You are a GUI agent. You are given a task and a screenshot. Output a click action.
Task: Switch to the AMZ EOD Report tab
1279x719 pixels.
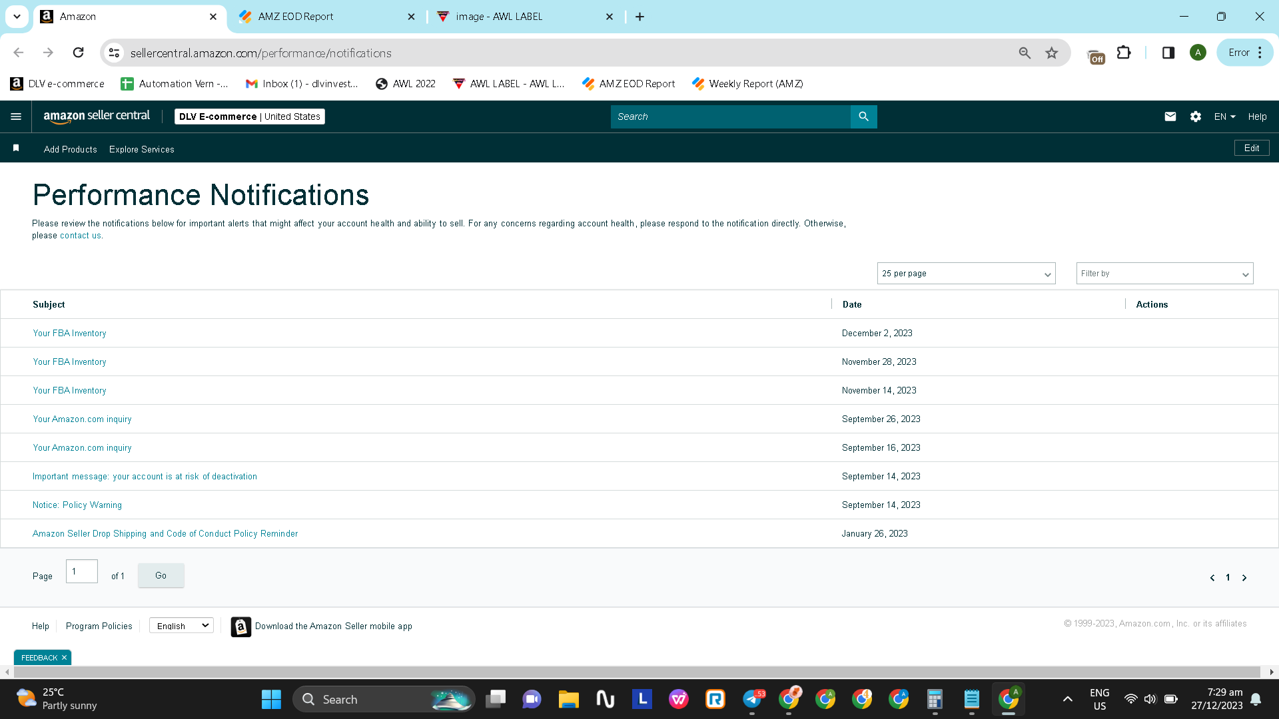(x=326, y=17)
